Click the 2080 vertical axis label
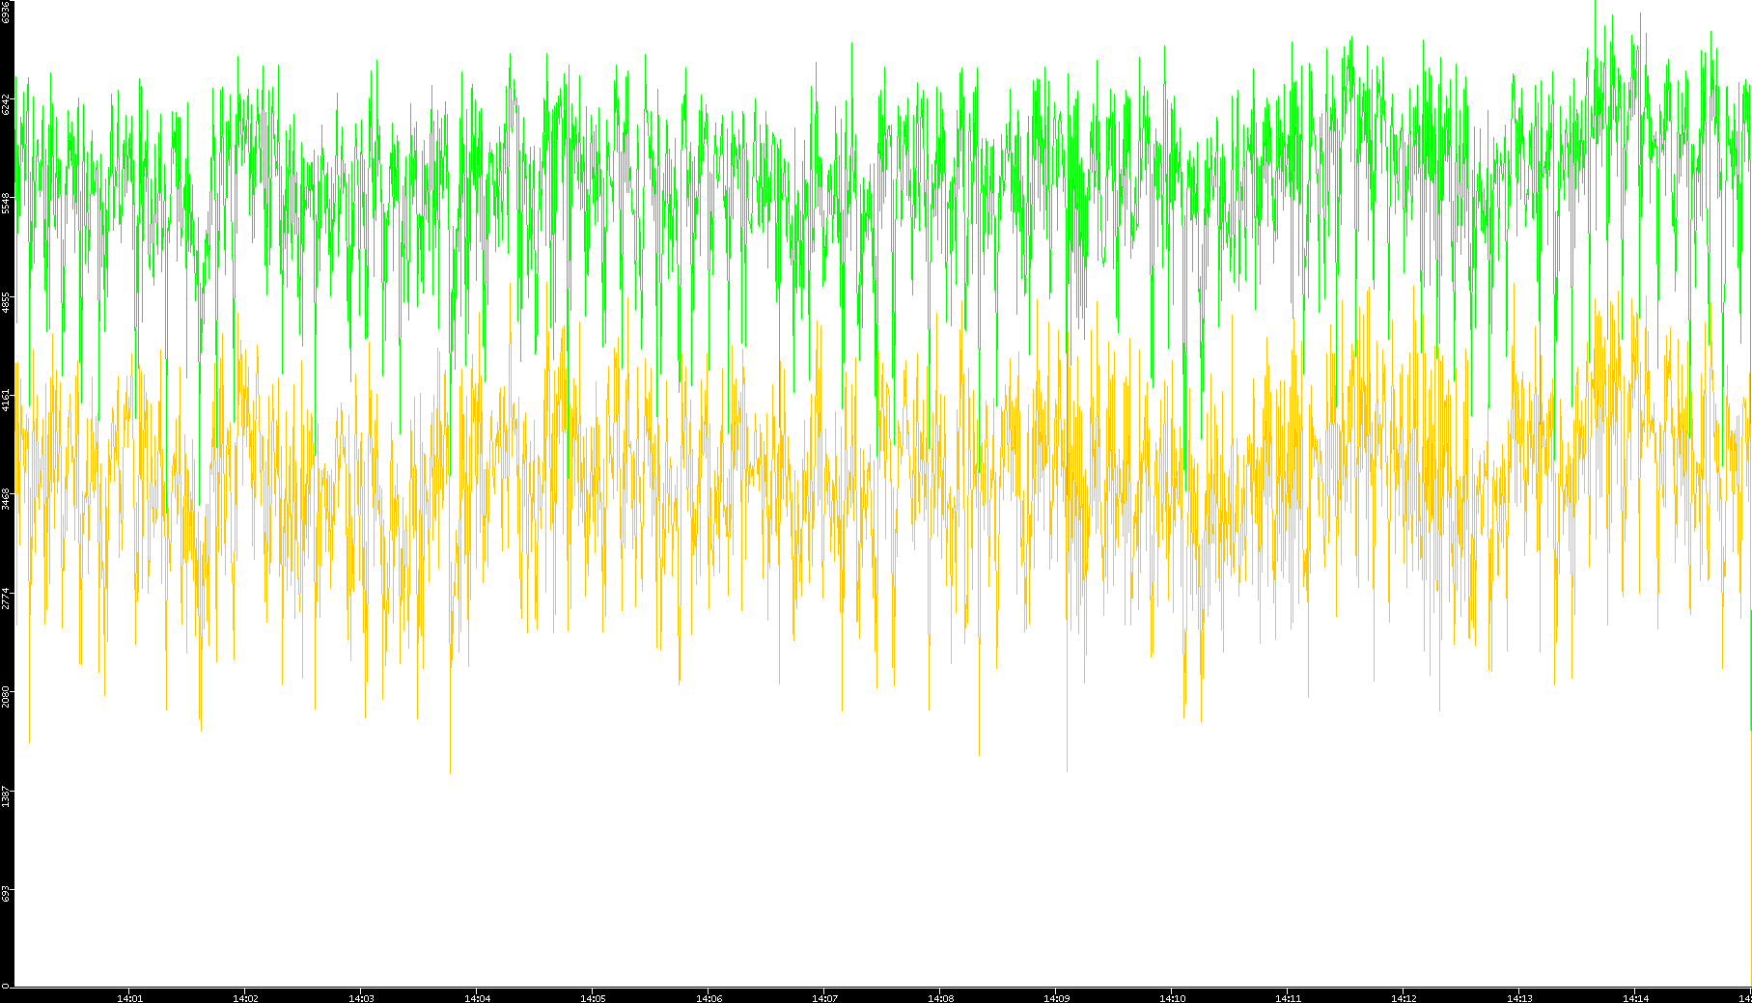The image size is (1752, 1003). coord(6,696)
